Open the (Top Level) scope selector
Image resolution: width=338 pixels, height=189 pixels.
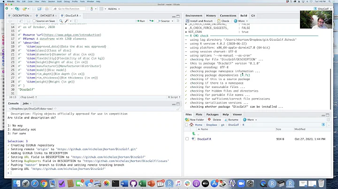pos(29,97)
